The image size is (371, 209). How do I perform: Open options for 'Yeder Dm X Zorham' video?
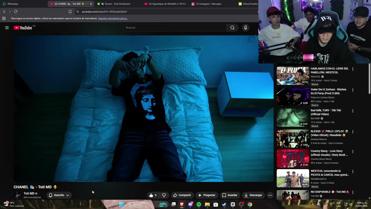(353, 90)
